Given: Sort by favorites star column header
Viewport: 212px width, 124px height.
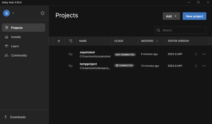Looking at the screenshot, I should (x=59, y=41).
